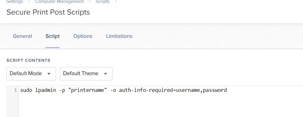
Task: Select the Script tab
Action: pyautogui.click(x=53, y=36)
